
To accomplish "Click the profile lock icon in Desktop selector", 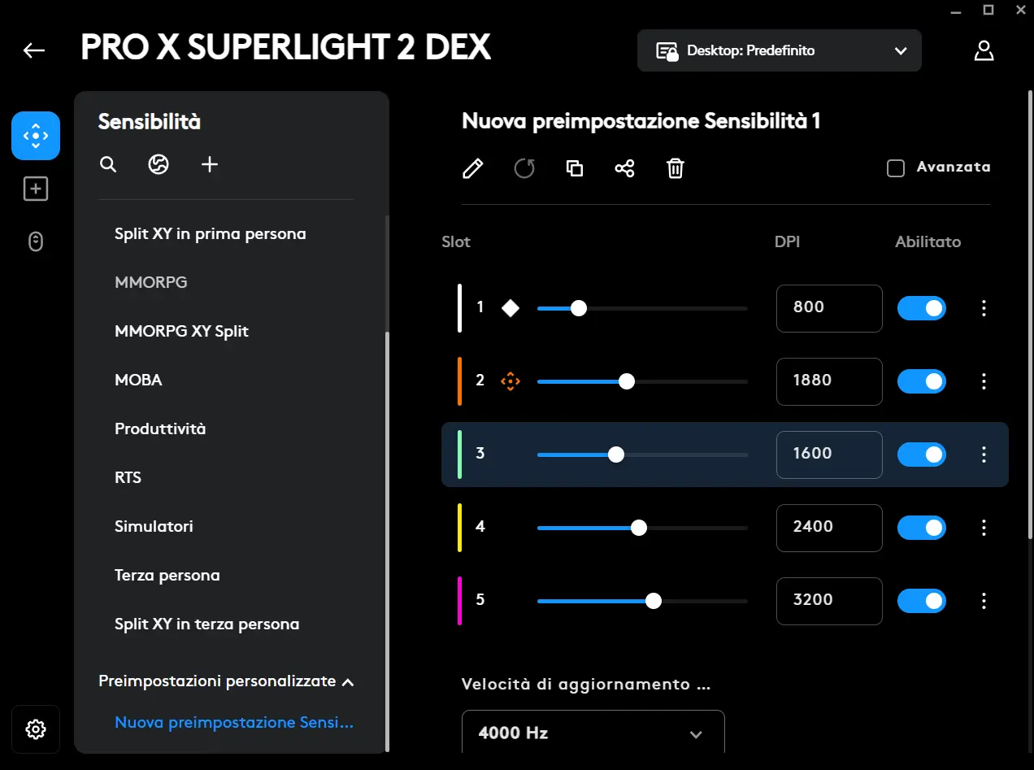I will coord(667,51).
